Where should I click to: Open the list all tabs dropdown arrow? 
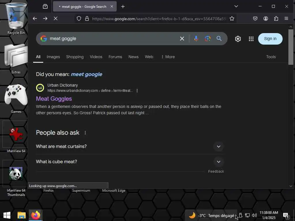(x=236, y=6)
